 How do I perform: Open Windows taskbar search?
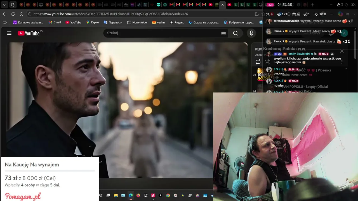[101, 196]
